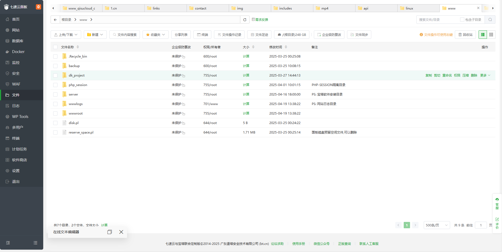Viewport: 502px width, 252px height.
Task: Restore the online text editor window
Action: pos(110,232)
